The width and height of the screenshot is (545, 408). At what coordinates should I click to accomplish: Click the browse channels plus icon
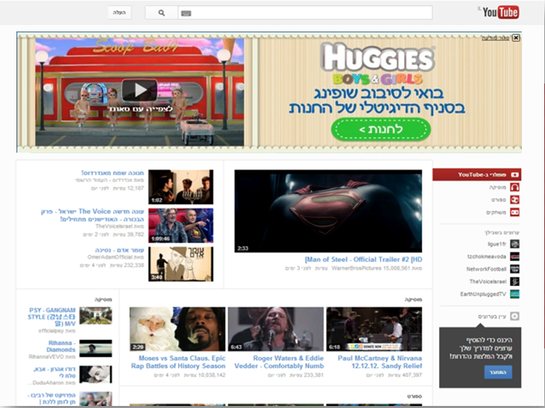(515, 316)
